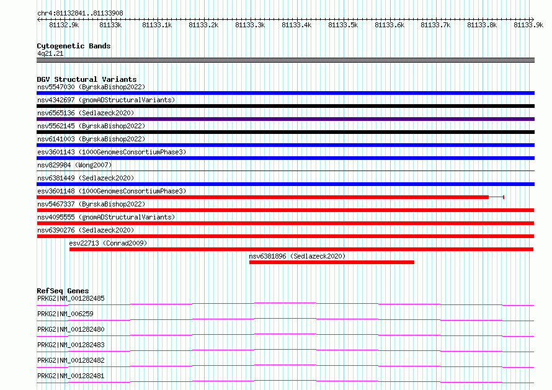Image resolution: width=552 pixels, height=390 pixels.
Task: Click the 81133.2k ruler tick label
Action: [203, 25]
